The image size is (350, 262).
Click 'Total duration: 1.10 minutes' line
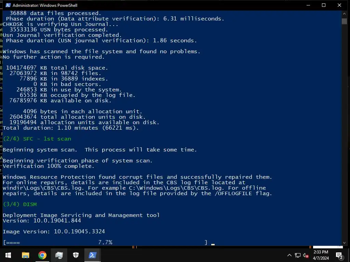pos(71,128)
